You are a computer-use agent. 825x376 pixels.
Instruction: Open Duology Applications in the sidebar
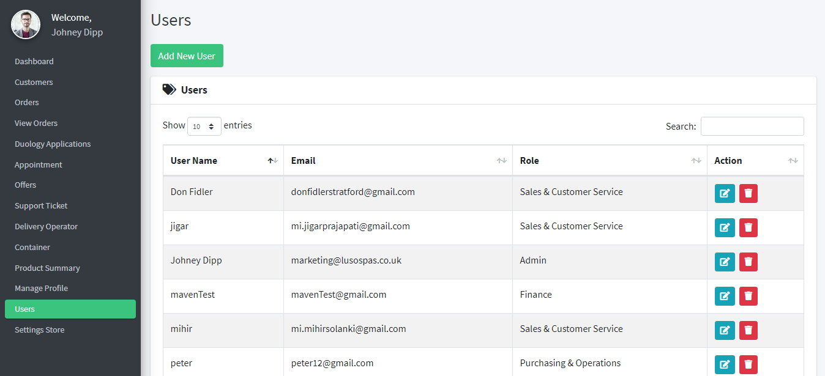pyautogui.click(x=53, y=144)
